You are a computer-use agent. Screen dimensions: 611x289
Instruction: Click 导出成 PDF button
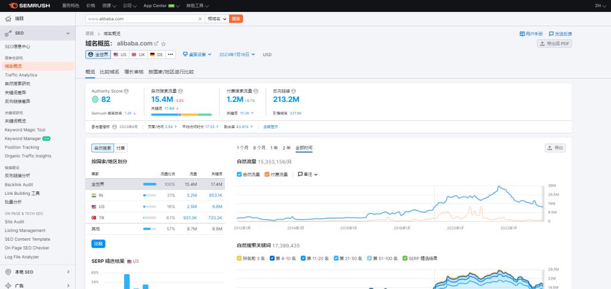coord(554,43)
